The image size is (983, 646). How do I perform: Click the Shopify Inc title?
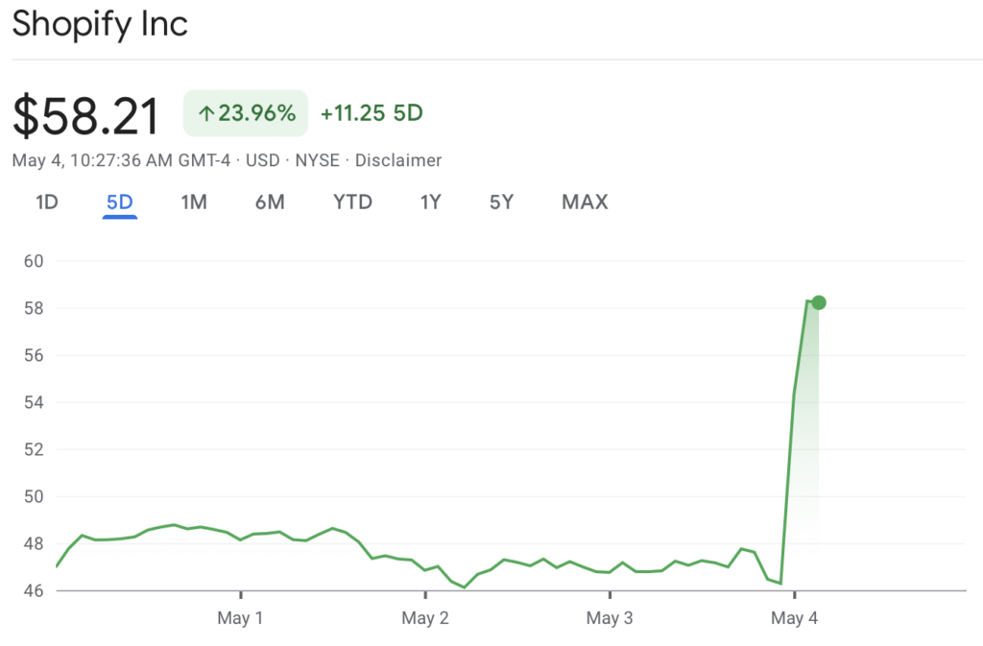click(100, 25)
